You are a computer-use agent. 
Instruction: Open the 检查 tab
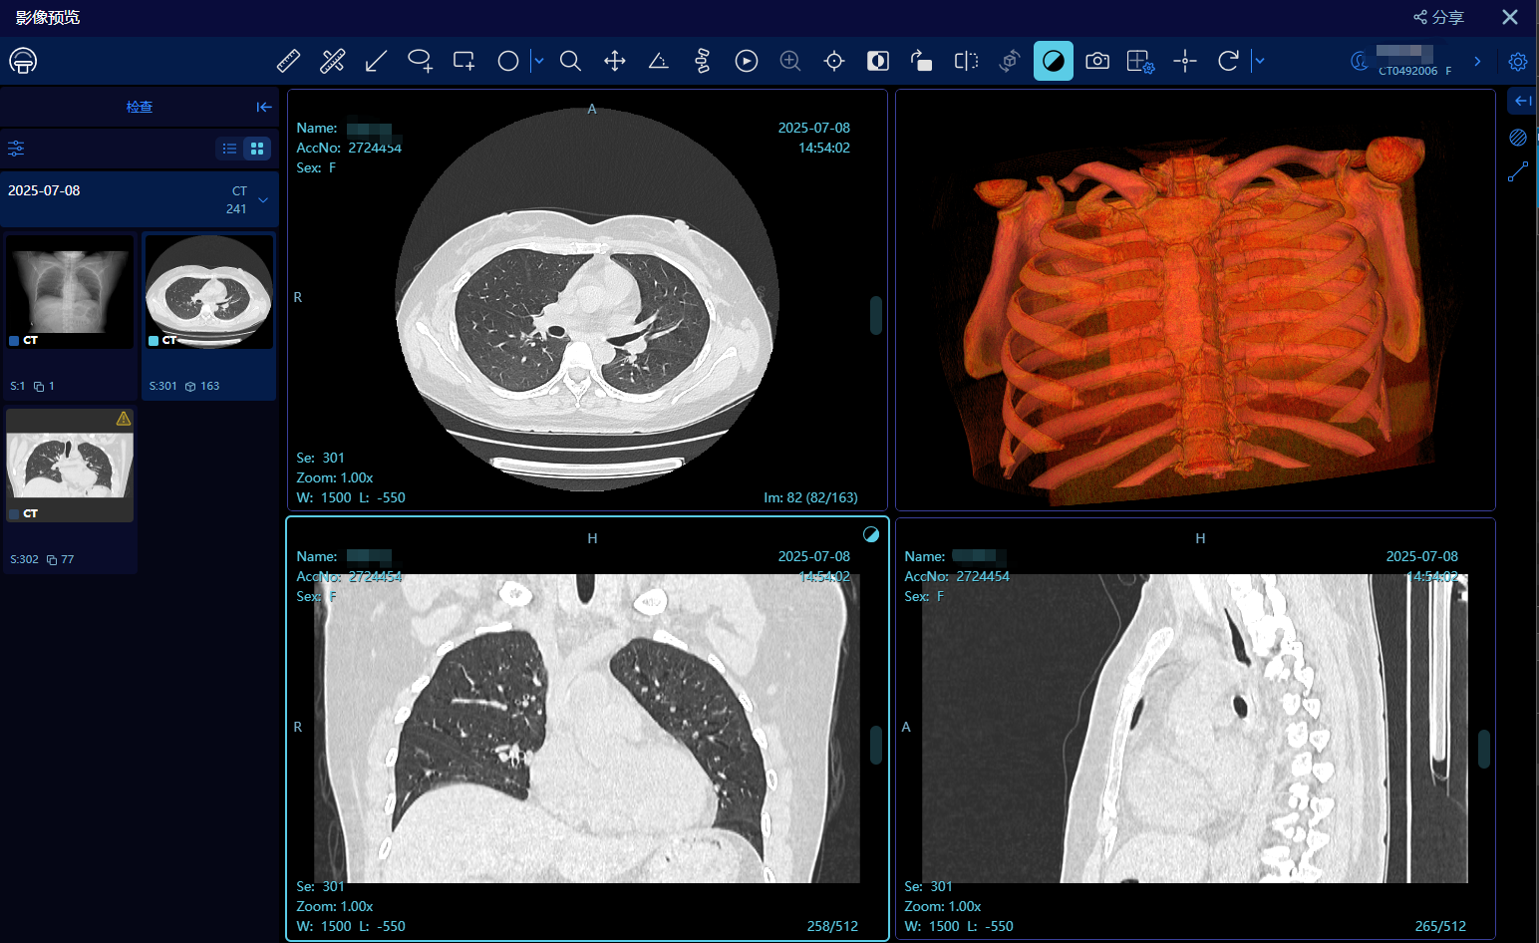(140, 107)
